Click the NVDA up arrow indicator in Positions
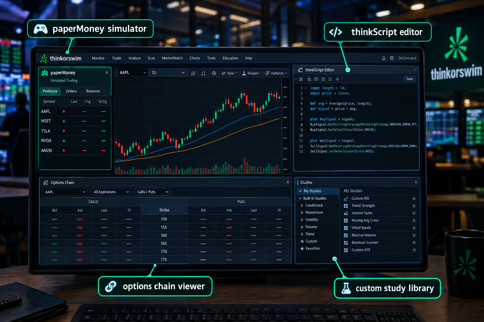Viewport: 484px width, 322px height. pyautogui.click(x=64, y=141)
